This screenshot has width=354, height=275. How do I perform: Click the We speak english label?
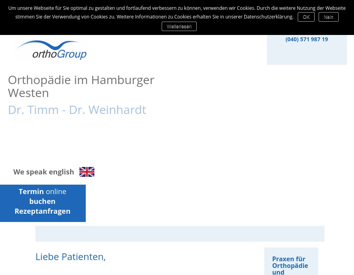pyautogui.click(x=44, y=172)
